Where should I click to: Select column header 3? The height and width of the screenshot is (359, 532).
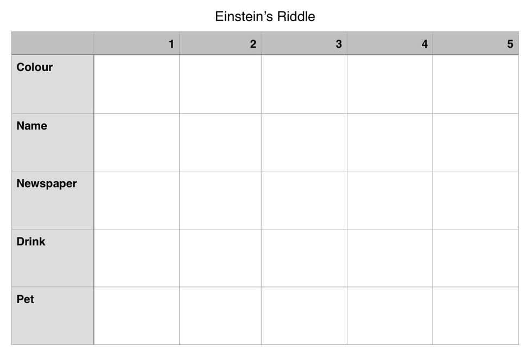304,44
